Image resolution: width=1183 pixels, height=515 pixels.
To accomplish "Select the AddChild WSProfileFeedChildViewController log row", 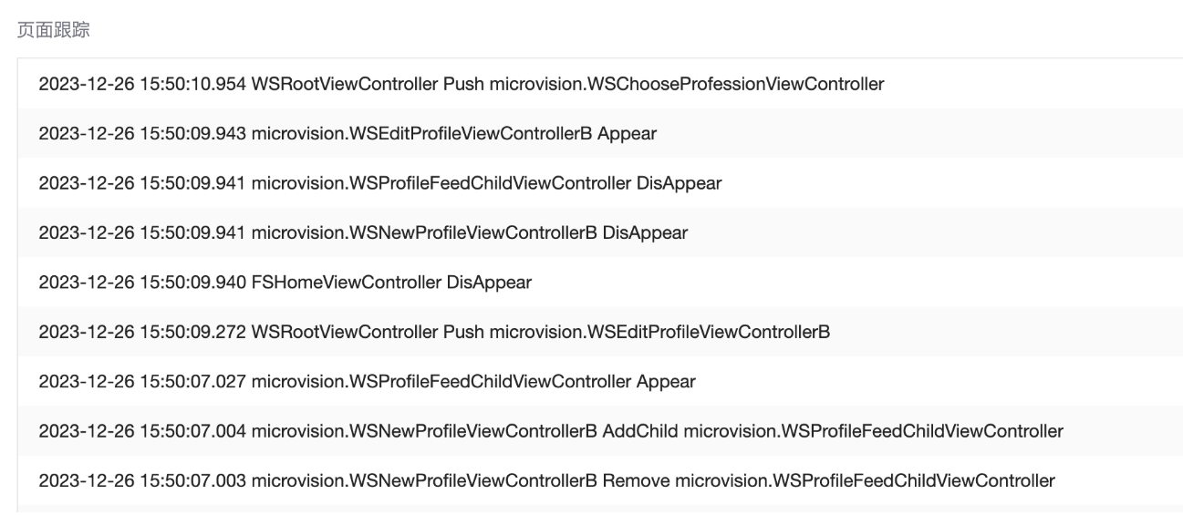I will (550, 430).
